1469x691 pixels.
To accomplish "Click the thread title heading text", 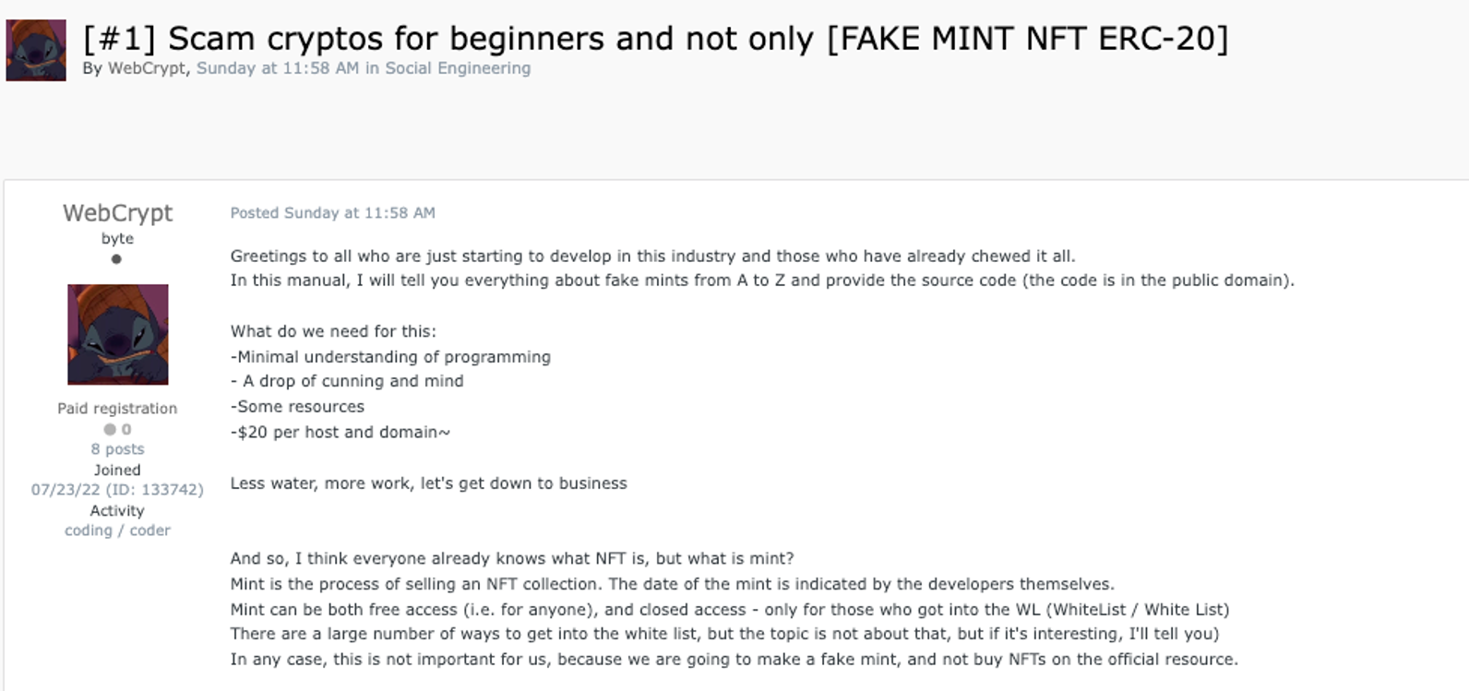I will point(656,39).
